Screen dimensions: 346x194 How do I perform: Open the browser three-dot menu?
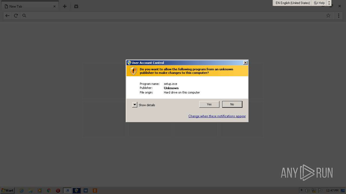pos(339,16)
